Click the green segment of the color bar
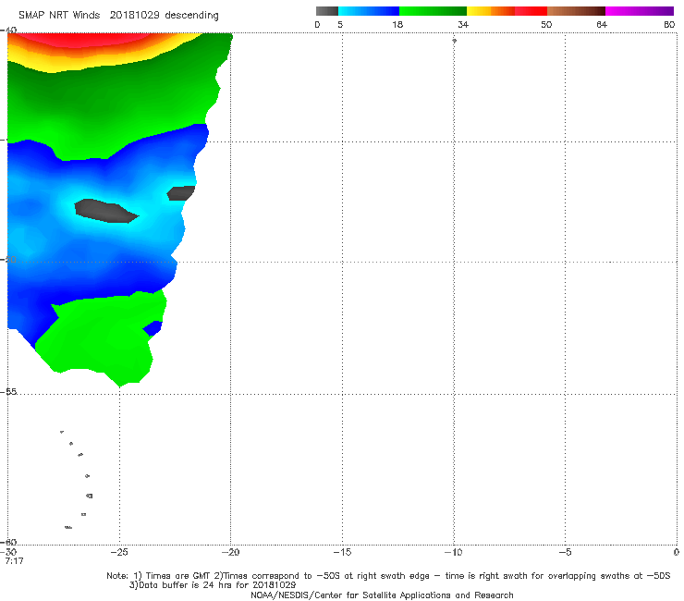 pyautogui.click(x=433, y=11)
